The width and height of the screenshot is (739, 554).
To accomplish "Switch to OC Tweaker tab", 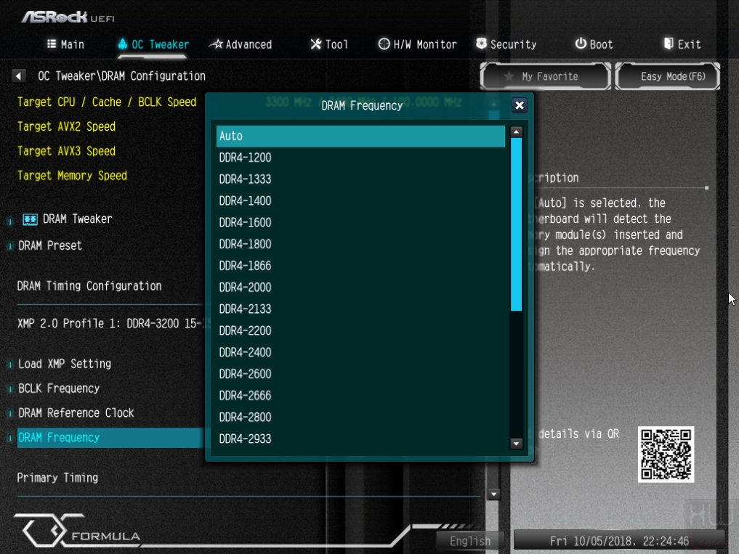I will pyautogui.click(x=153, y=44).
